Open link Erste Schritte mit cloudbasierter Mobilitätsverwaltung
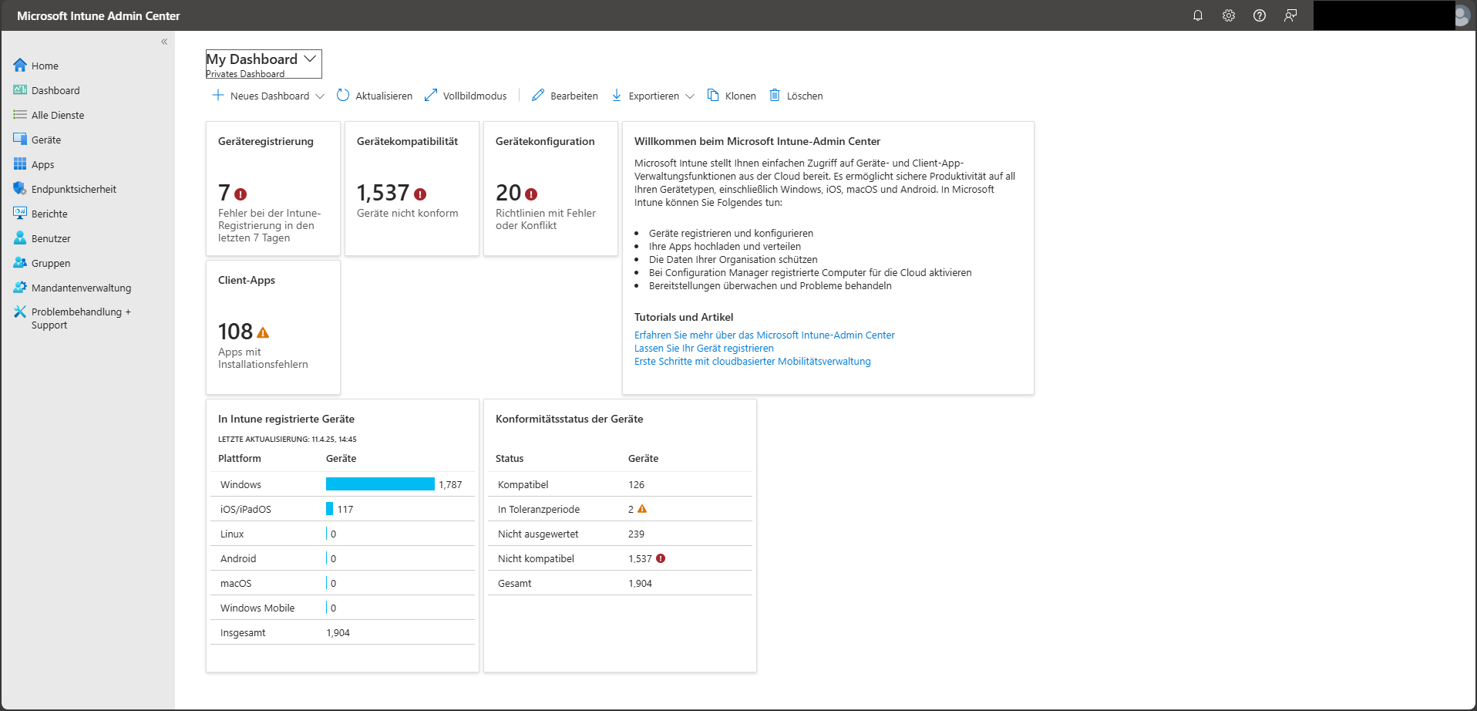The image size is (1477, 711). pos(752,361)
